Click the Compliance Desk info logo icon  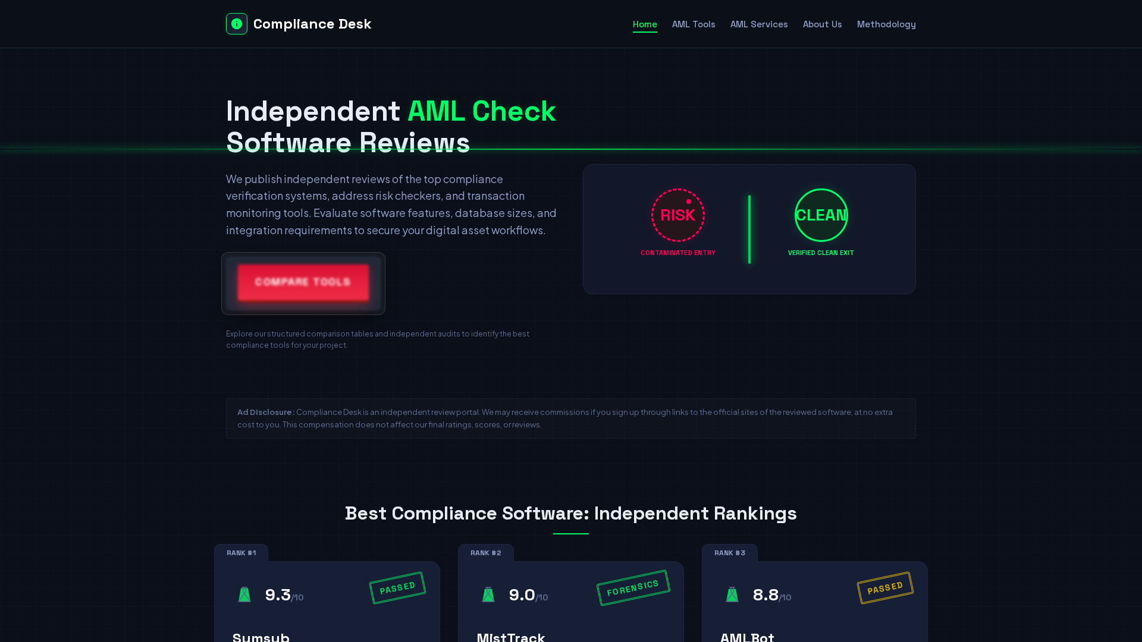click(x=237, y=24)
